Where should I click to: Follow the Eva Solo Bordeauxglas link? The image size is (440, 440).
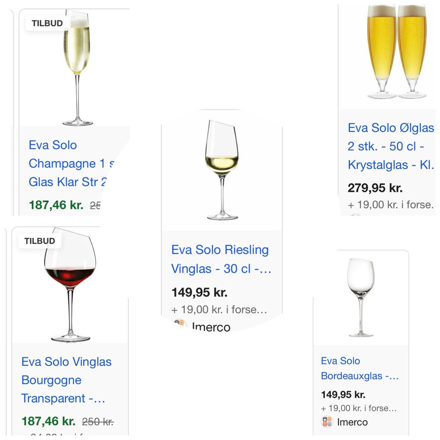point(359,368)
